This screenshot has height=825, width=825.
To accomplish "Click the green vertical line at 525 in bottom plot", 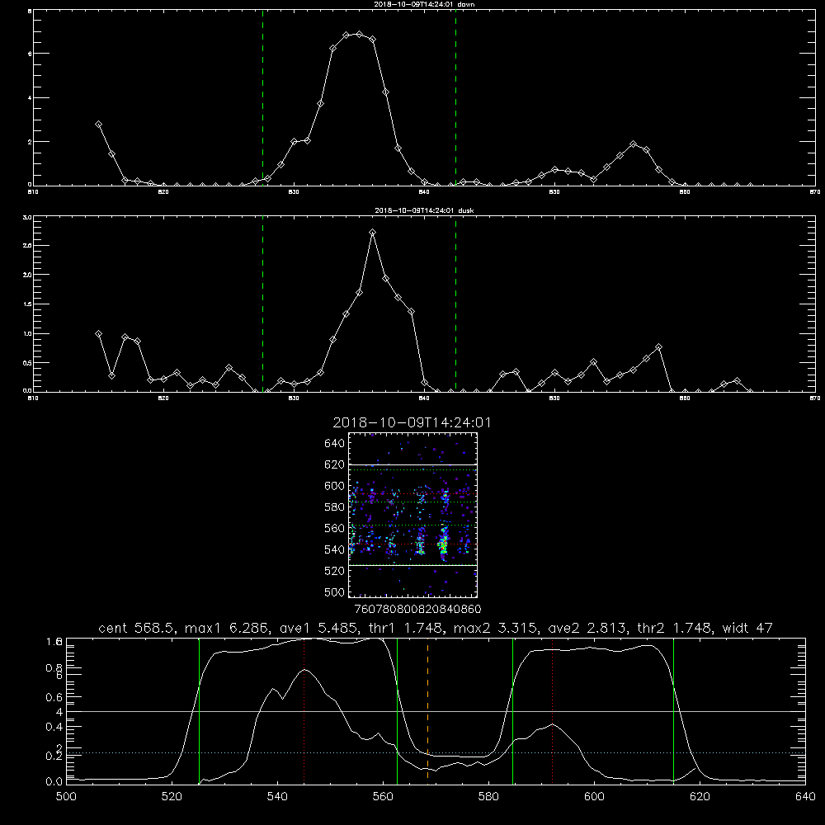I will click(200, 710).
